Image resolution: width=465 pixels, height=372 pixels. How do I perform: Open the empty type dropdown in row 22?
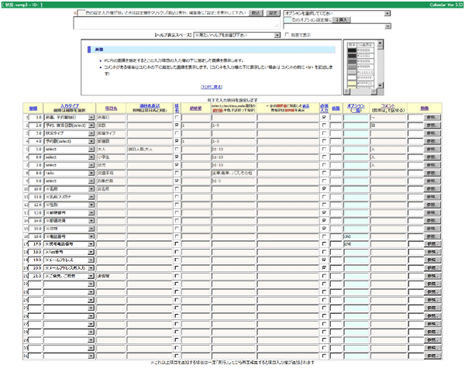69,284
